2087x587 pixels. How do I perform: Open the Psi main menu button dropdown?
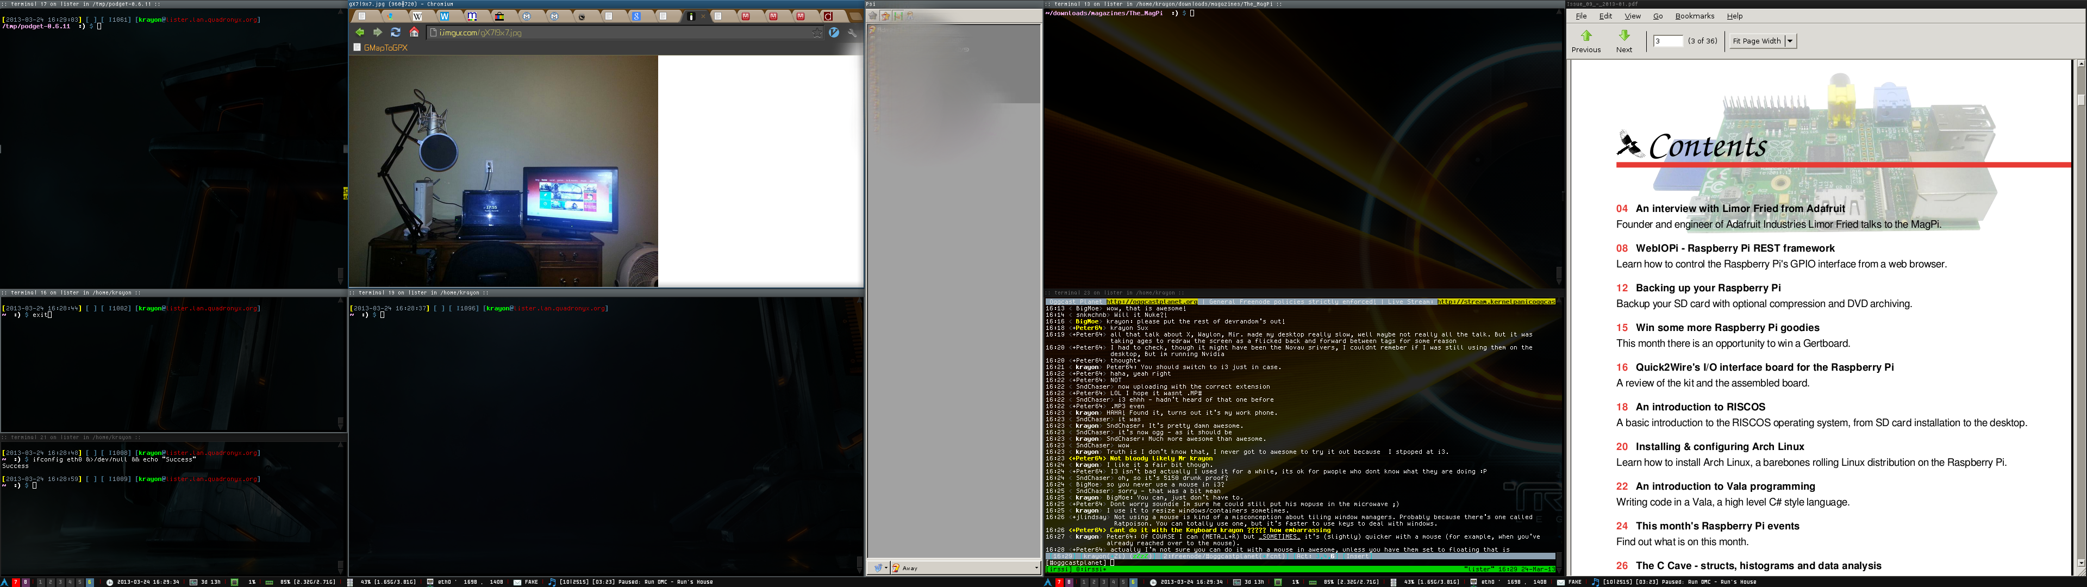click(x=878, y=569)
